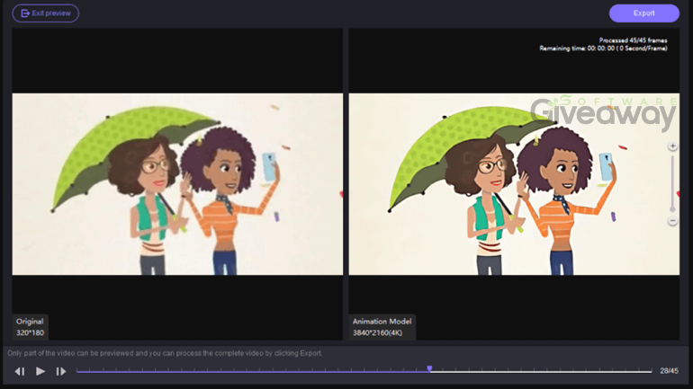Viewport: 693px width, 389px height.
Task: Click the 28/45 frame counter
Action: coord(669,371)
